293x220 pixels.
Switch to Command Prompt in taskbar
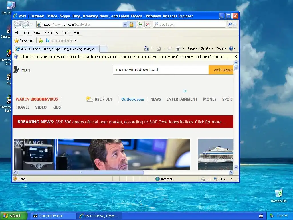(x=53, y=216)
